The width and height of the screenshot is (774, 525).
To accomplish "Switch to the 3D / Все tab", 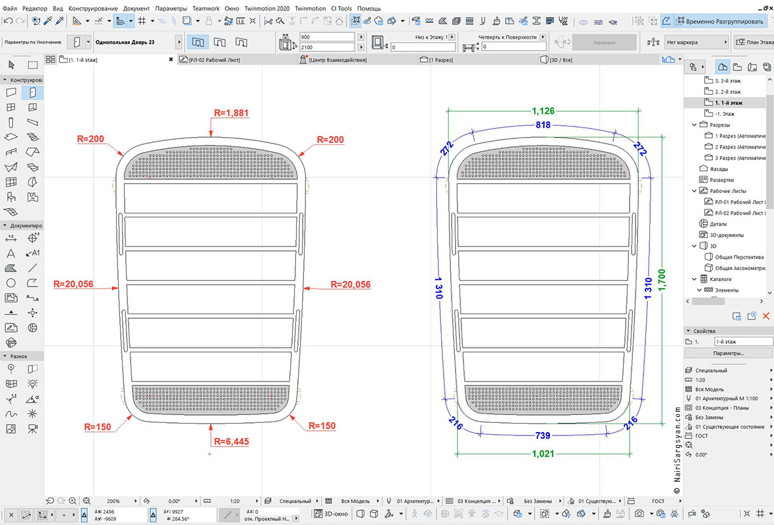I will coord(597,60).
